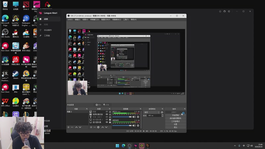
Task: Click source 属性 properties button above docks
Action: (x=98, y=105)
